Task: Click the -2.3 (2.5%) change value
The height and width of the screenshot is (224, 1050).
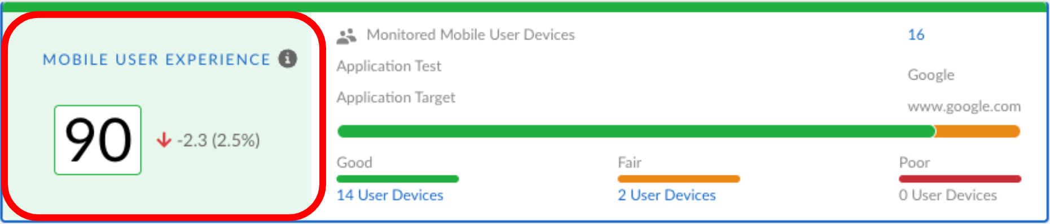Action: click(218, 140)
